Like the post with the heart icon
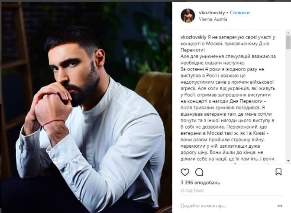Screen dimensions: 291x213 tap(185, 172)
